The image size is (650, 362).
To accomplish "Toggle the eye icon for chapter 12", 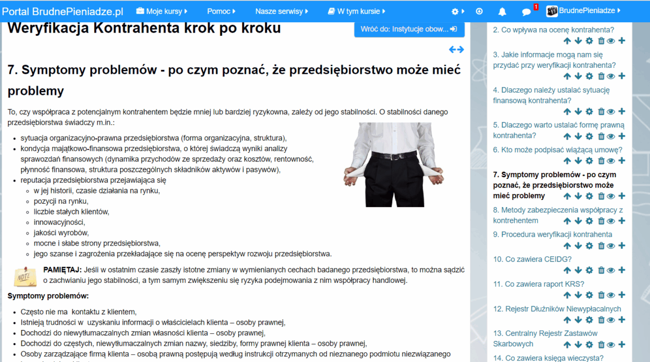I will tap(611, 320).
